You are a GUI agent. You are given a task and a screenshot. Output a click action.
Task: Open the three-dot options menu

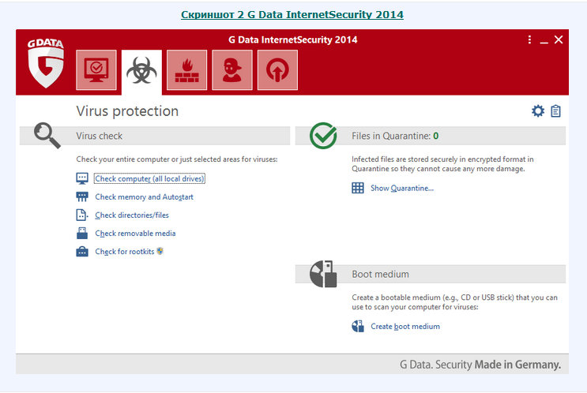[x=529, y=39]
